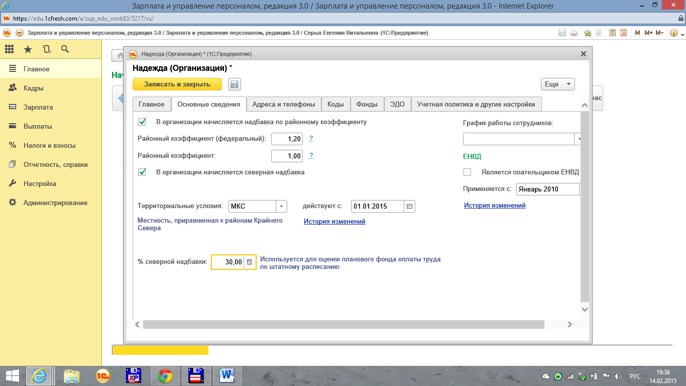This screenshot has width=686, height=386.
Task: Open the history icon in left panel
Action: 47,49
